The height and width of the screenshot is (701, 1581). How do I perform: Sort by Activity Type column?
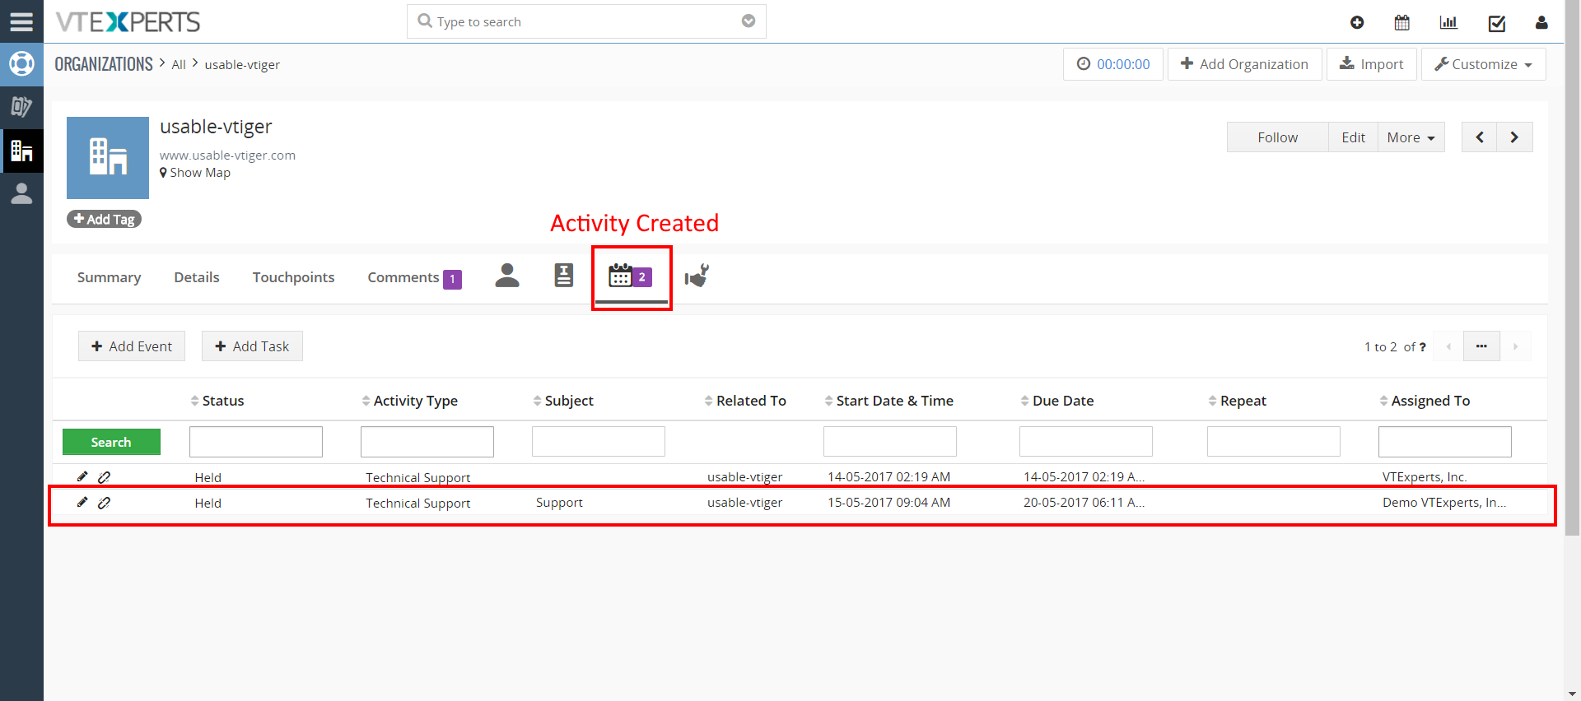coord(410,401)
